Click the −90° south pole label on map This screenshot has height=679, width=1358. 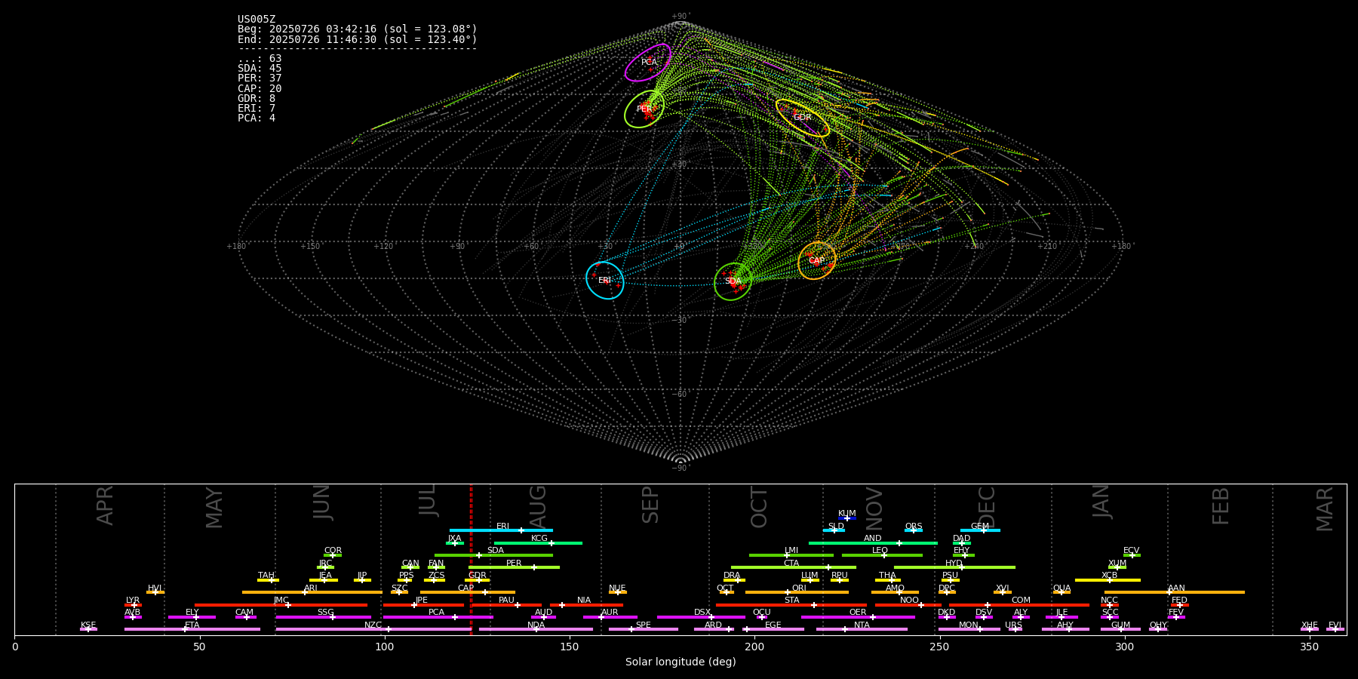coord(681,468)
